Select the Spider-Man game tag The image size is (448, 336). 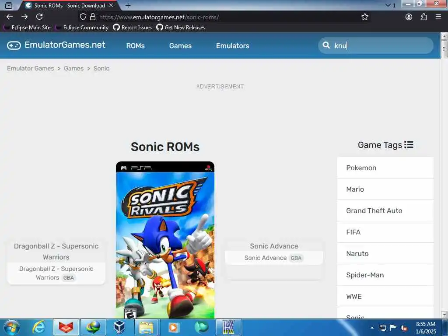[x=385, y=275]
